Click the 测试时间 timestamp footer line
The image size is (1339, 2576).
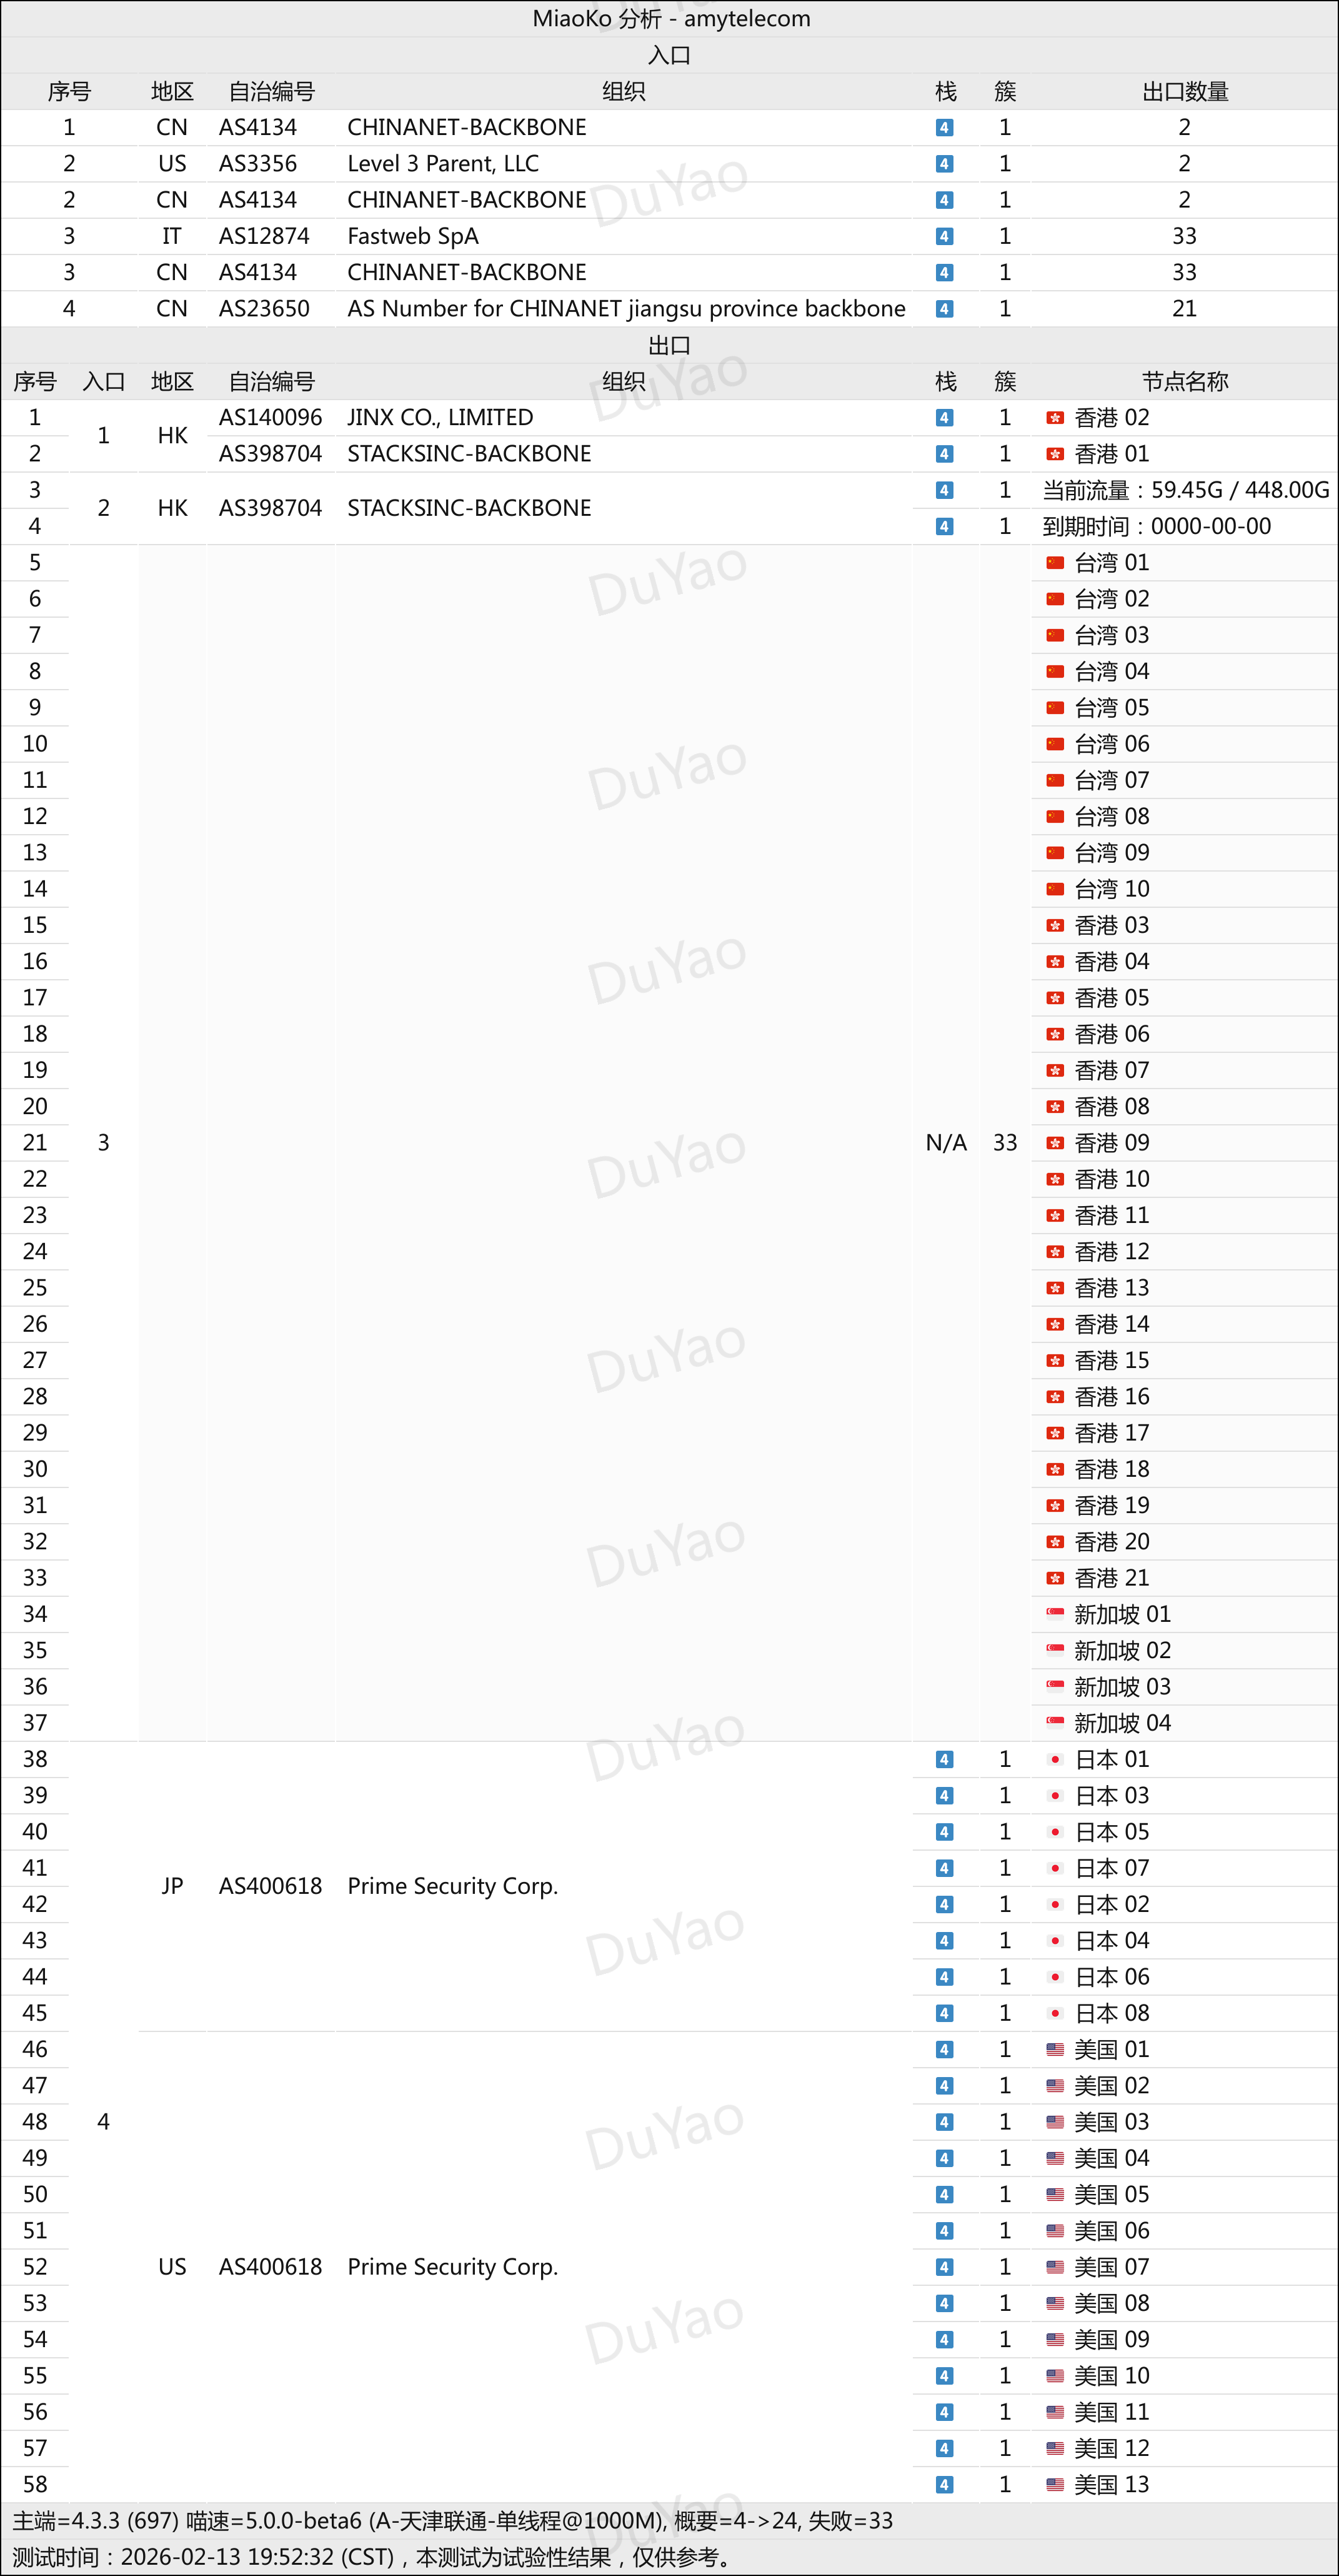click(x=370, y=2557)
